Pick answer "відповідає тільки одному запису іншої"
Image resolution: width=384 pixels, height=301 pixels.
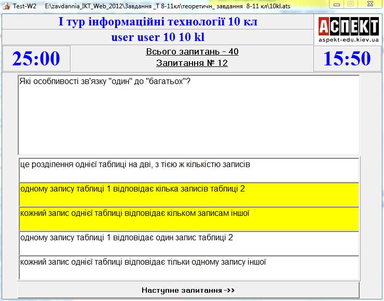[188, 267]
